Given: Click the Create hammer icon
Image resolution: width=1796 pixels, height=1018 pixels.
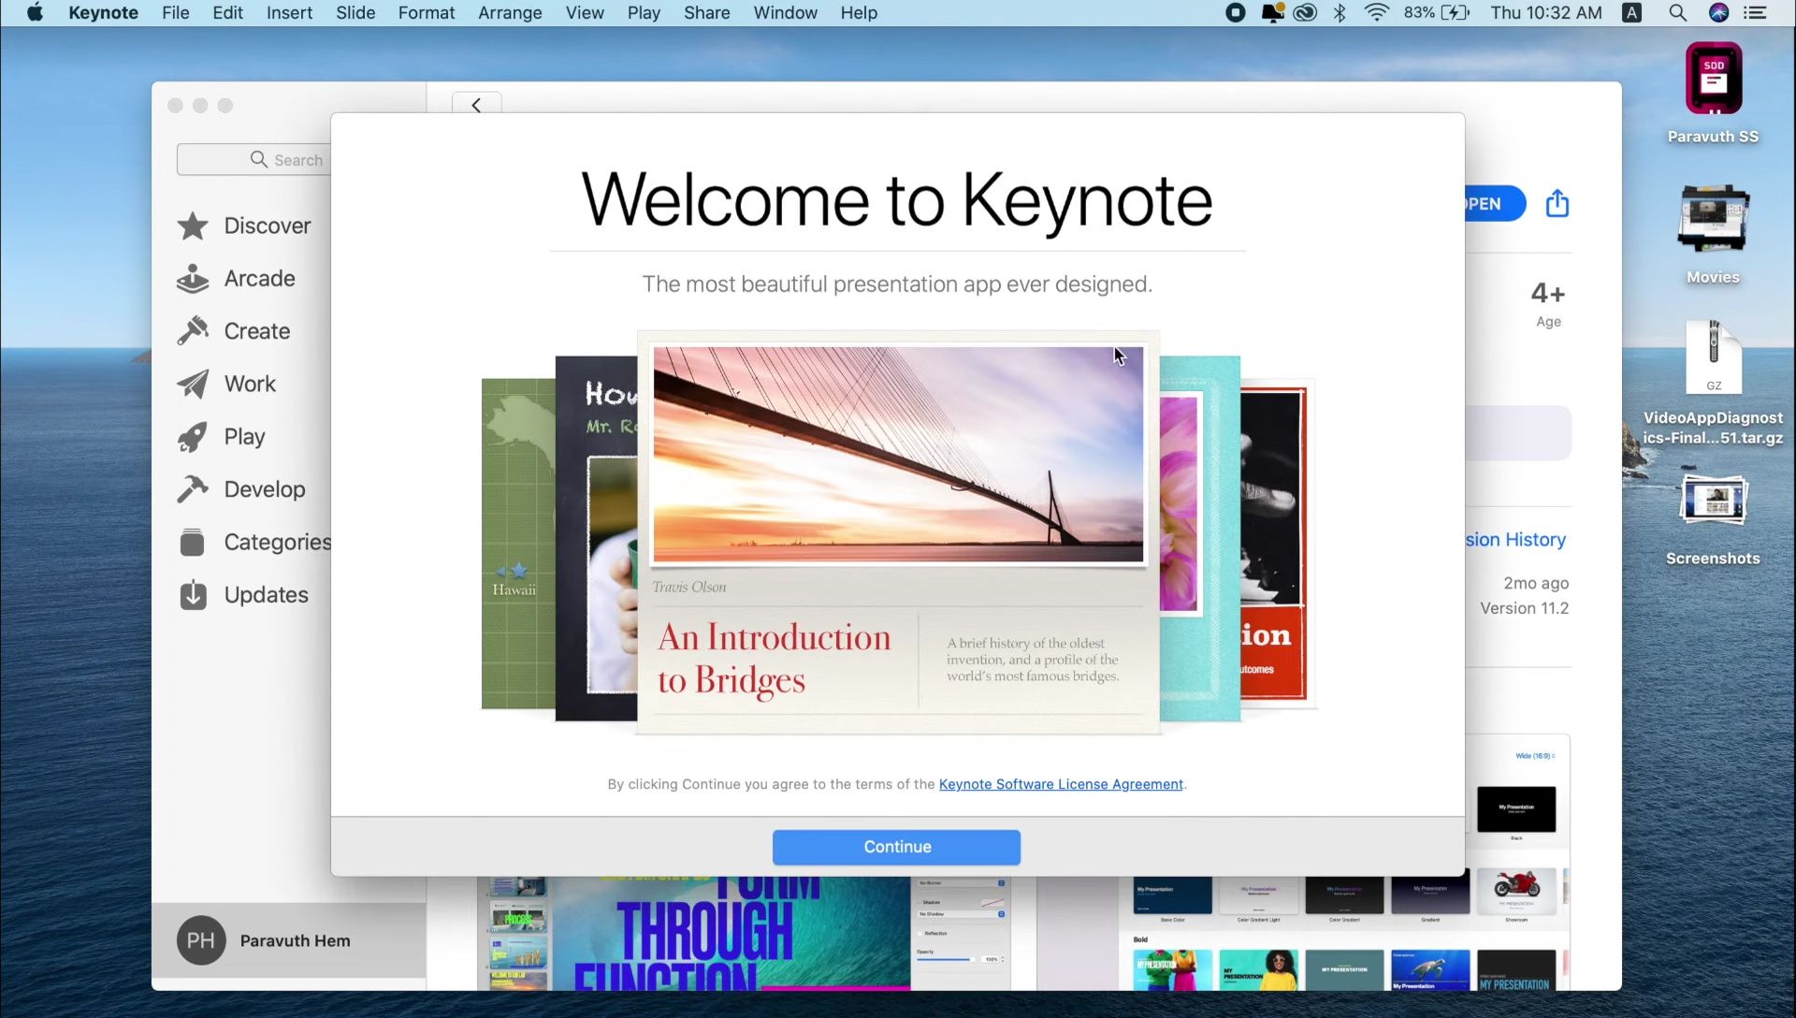Looking at the screenshot, I should click(x=193, y=331).
